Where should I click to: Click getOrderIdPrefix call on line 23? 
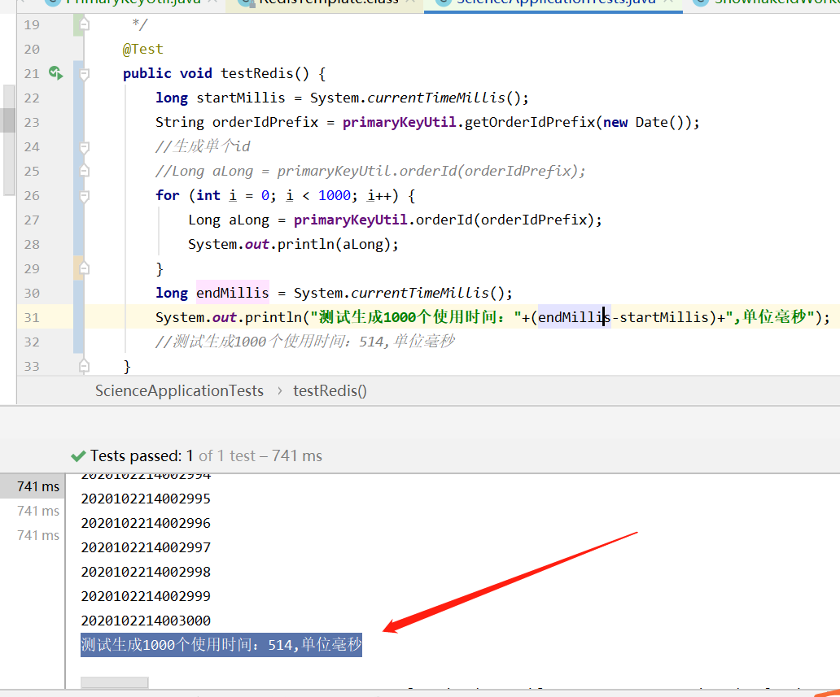(530, 123)
